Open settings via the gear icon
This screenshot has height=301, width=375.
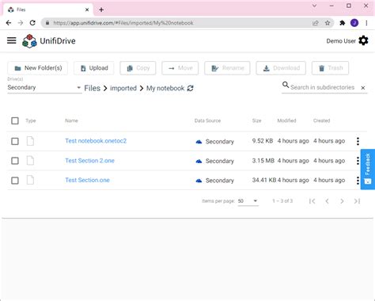coord(363,40)
